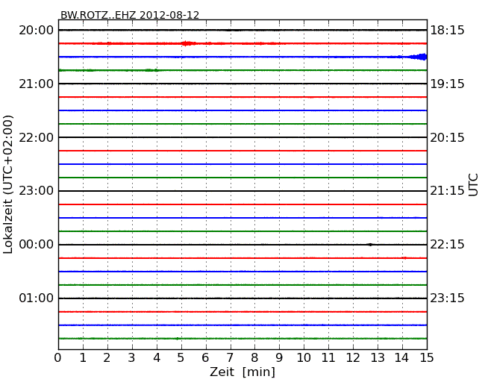Click the Lokalzeit (UTC+02:00) axis label
485x388 pixels.
(8, 185)
